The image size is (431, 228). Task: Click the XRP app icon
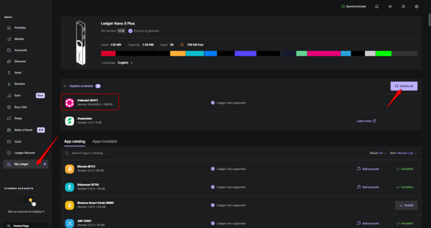tap(70, 223)
